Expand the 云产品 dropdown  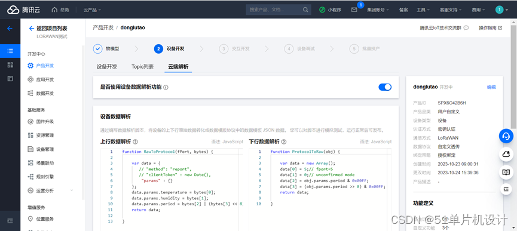[92, 10]
